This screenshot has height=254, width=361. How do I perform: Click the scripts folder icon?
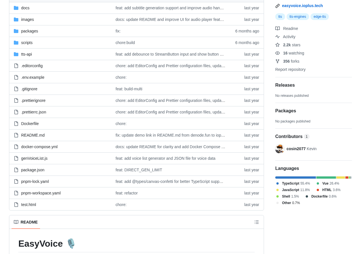(16, 43)
